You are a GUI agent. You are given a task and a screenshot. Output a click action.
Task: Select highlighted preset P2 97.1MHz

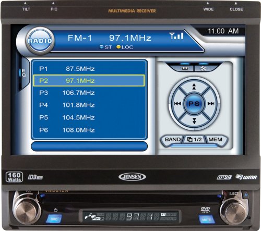89,81
